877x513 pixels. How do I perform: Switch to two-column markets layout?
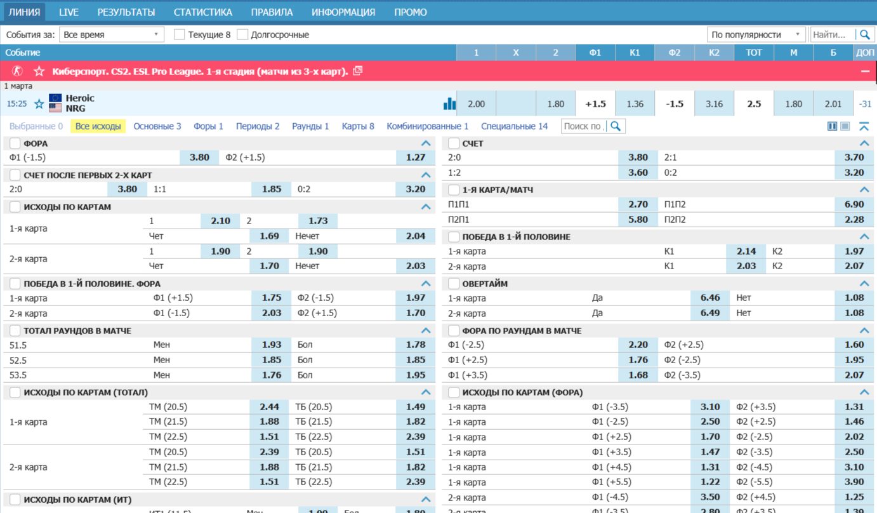point(833,126)
